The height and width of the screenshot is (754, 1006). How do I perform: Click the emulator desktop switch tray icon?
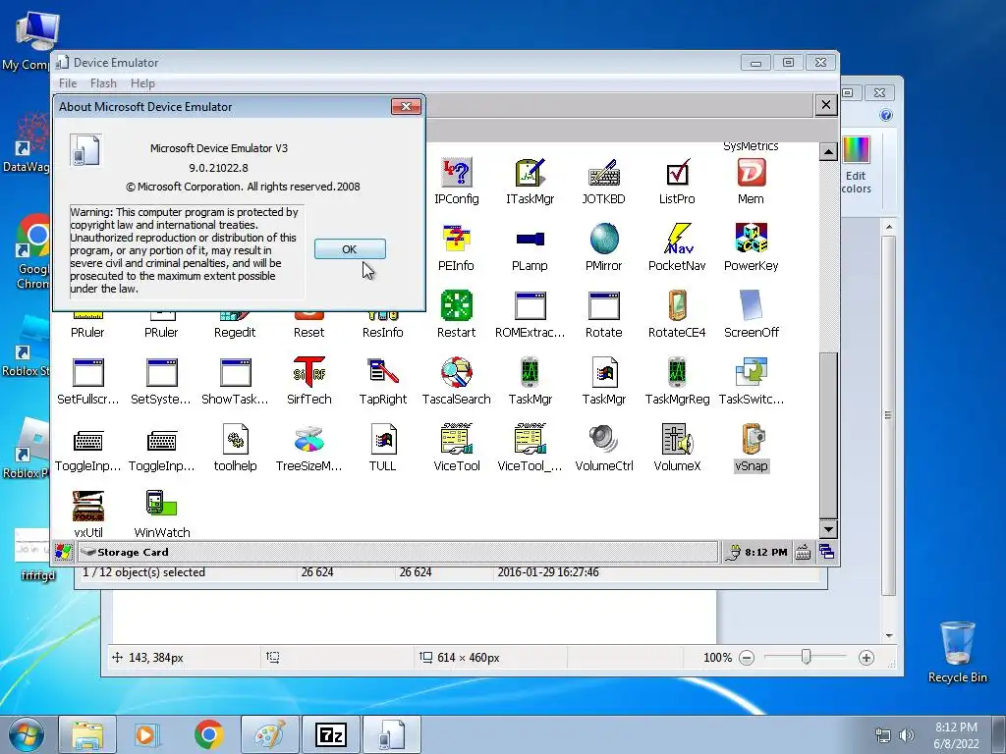tap(826, 552)
